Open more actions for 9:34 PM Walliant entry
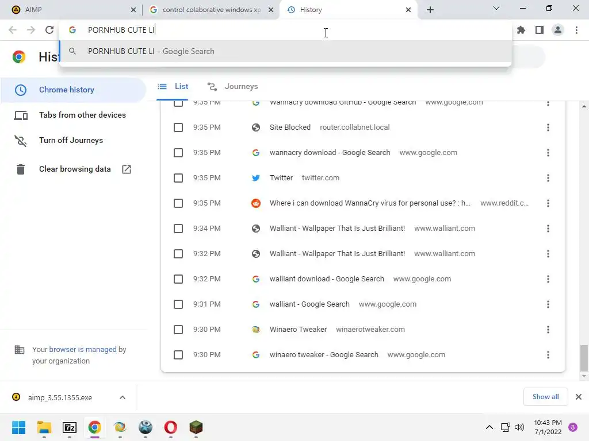Screen dimensions: 589x441 click(x=548, y=229)
